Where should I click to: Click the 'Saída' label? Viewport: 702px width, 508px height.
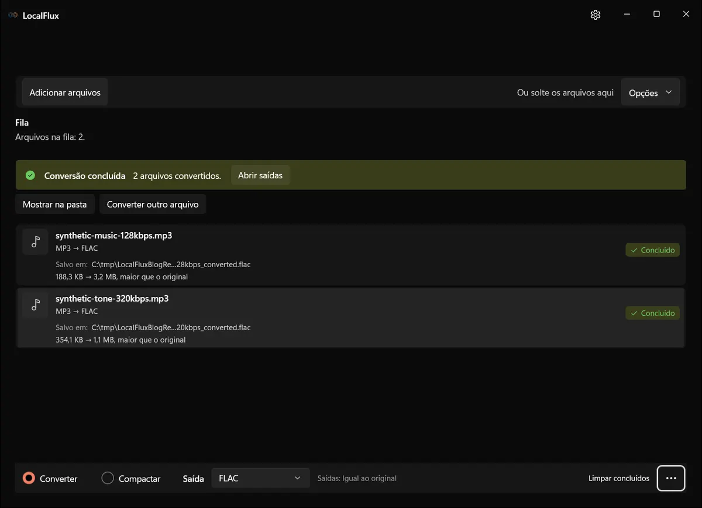194,478
